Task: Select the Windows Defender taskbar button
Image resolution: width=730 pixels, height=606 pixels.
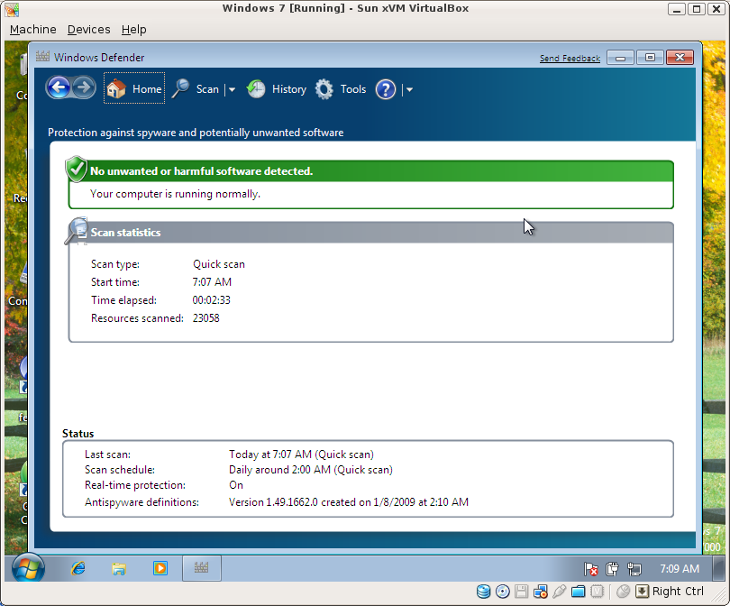Action: pyautogui.click(x=202, y=568)
